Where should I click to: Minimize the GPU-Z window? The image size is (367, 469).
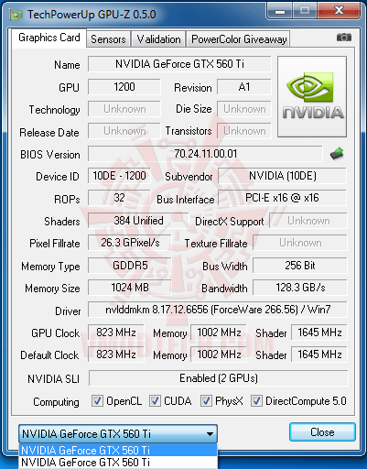pyautogui.click(x=280, y=11)
